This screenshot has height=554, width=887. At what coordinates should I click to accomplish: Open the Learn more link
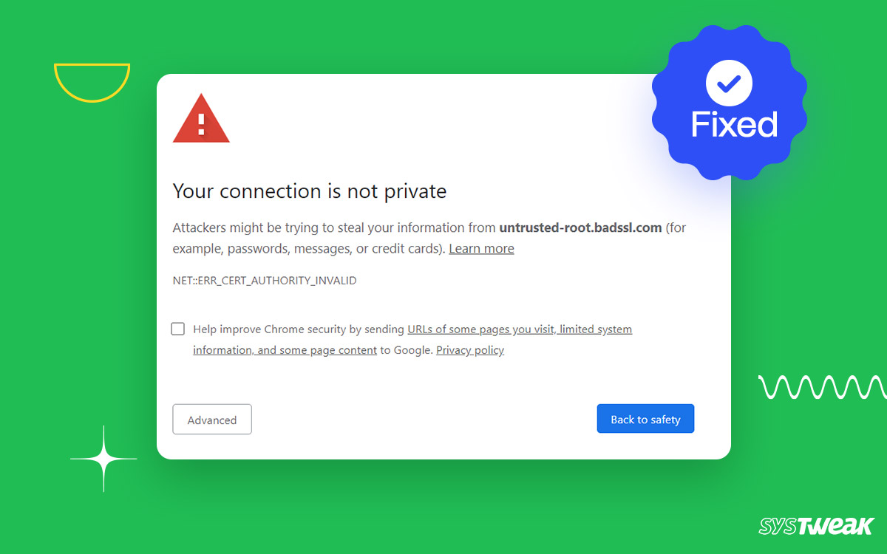click(481, 248)
